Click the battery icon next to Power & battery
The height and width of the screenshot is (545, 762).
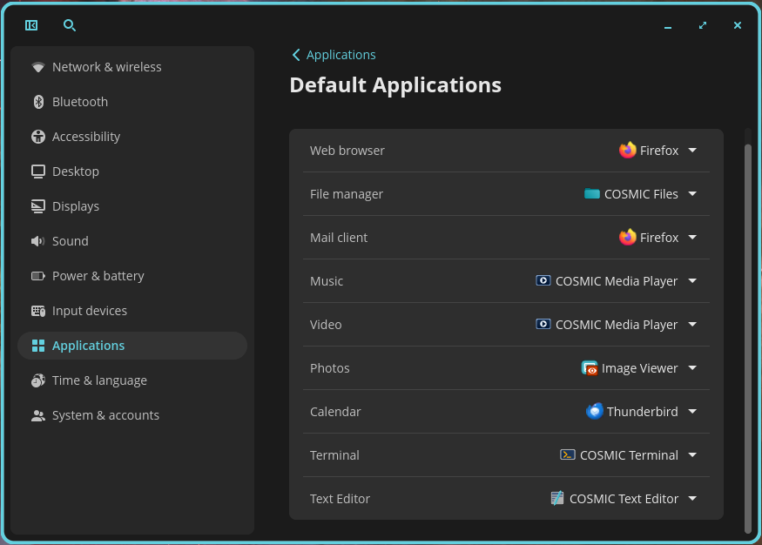click(x=37, y=275)
